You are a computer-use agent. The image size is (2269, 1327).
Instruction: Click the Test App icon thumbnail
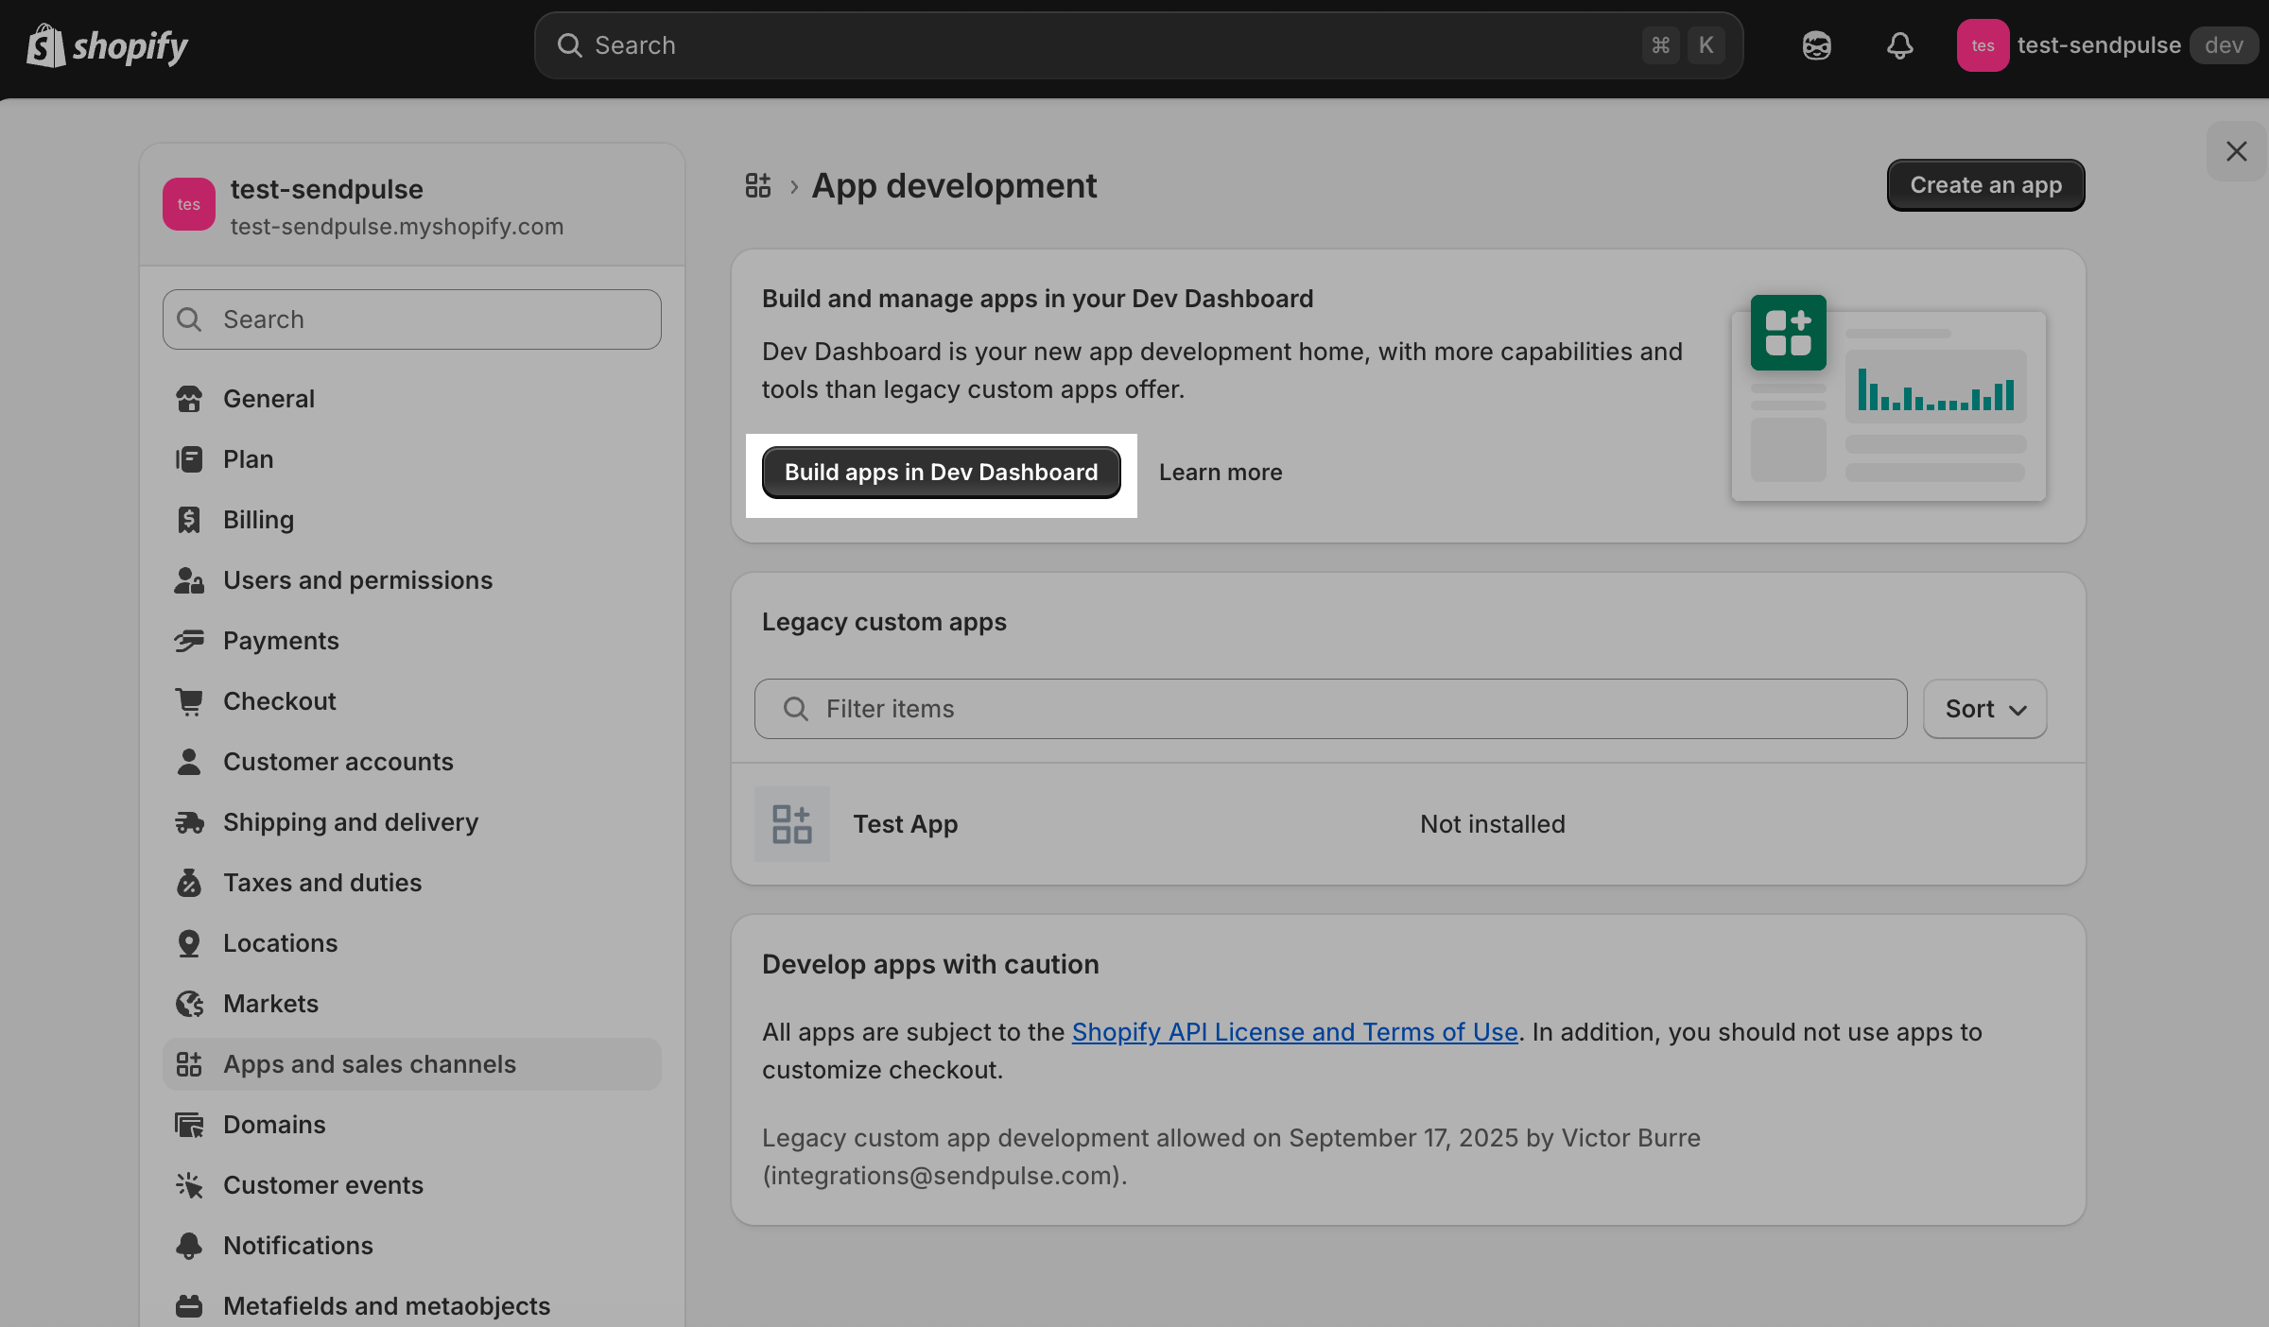coord(792,824)
